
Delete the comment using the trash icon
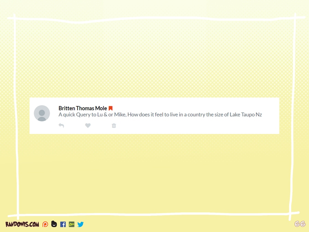114,126
